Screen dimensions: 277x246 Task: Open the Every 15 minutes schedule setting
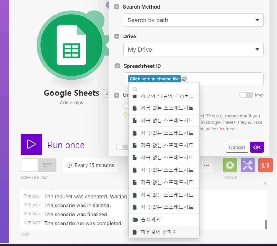91,165
